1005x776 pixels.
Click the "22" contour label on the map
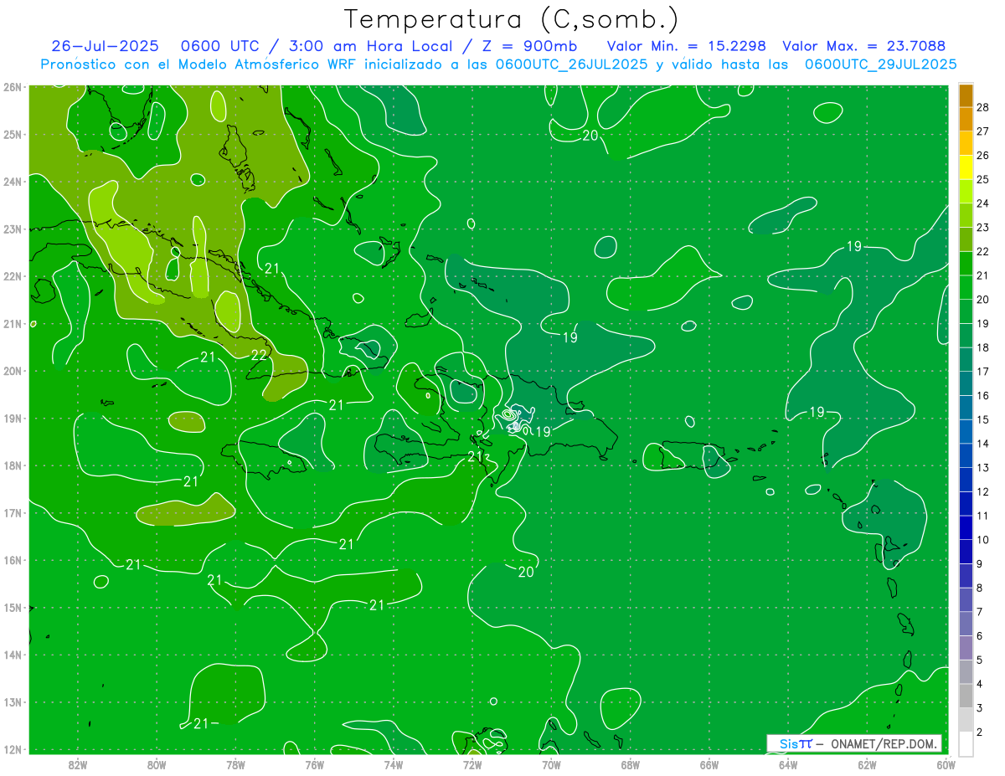(x=259, y=355)
